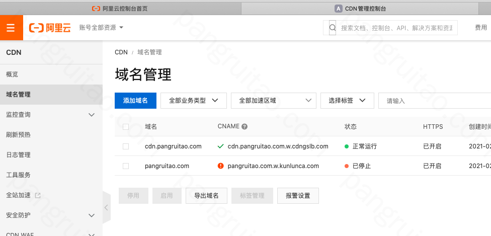
Task: Open the orange hamburger menu
Action: point(11,28)
